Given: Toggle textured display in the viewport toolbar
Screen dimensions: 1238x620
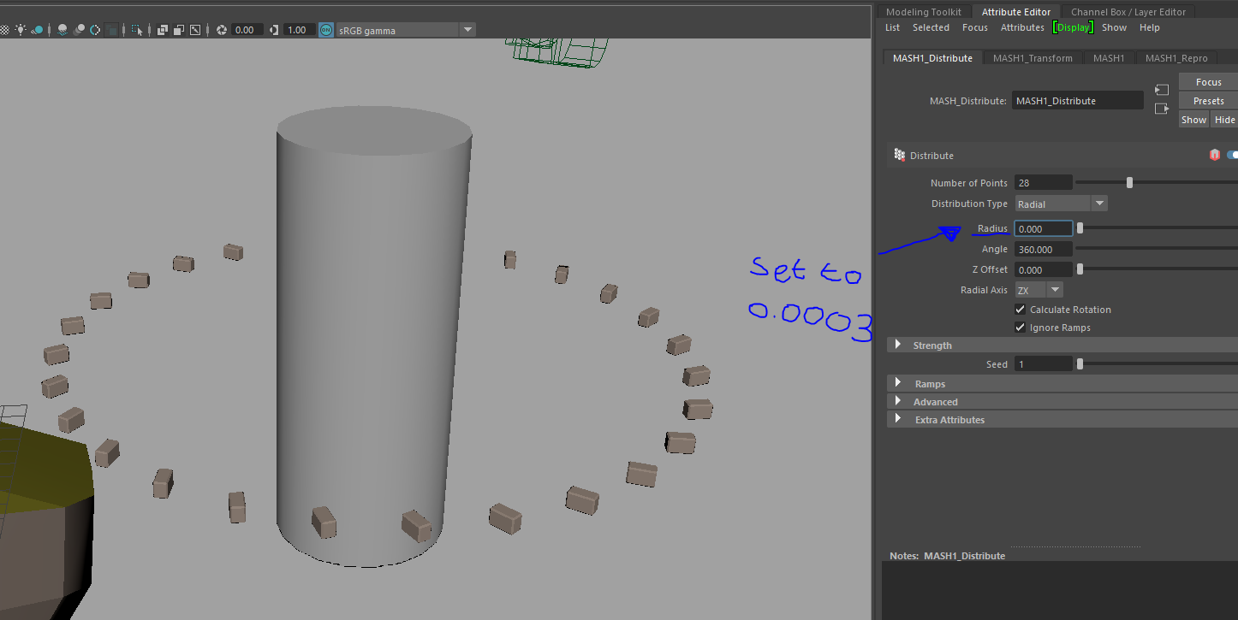Looking at the screenshot, I should tap(6, 30).
